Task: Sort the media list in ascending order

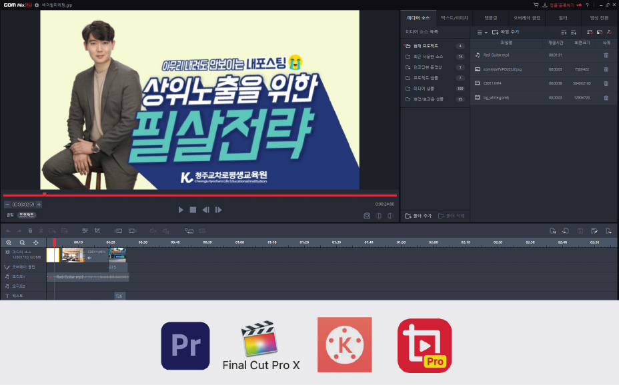Action: point(564,33)
